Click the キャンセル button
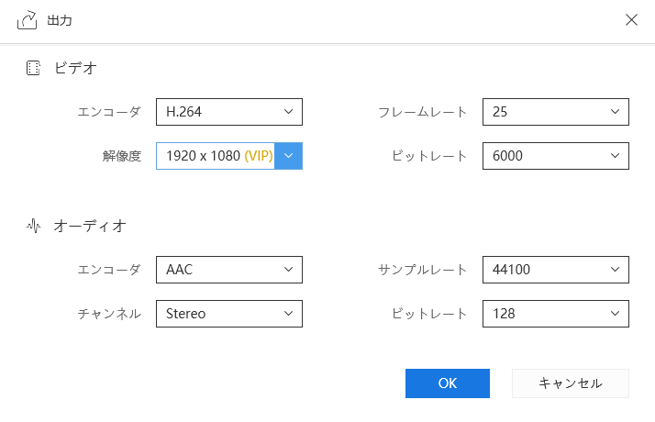This screenshot has width=655, height=422. pos(570,383)
